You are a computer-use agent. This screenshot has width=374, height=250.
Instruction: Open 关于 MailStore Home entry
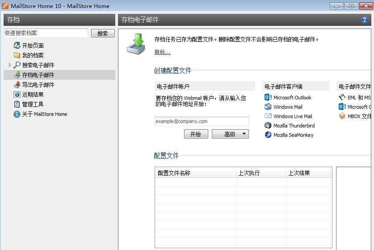click(45, 114)
